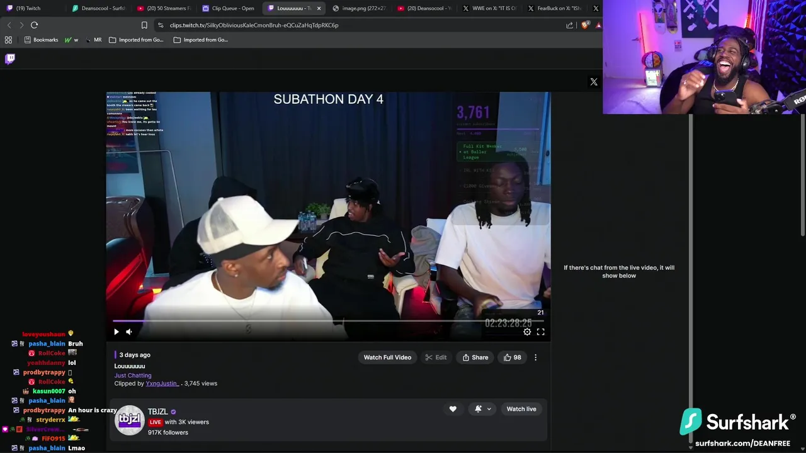Share this clip
The width and height of the screenshot is (806, 453).
click(x=475, y=357)
